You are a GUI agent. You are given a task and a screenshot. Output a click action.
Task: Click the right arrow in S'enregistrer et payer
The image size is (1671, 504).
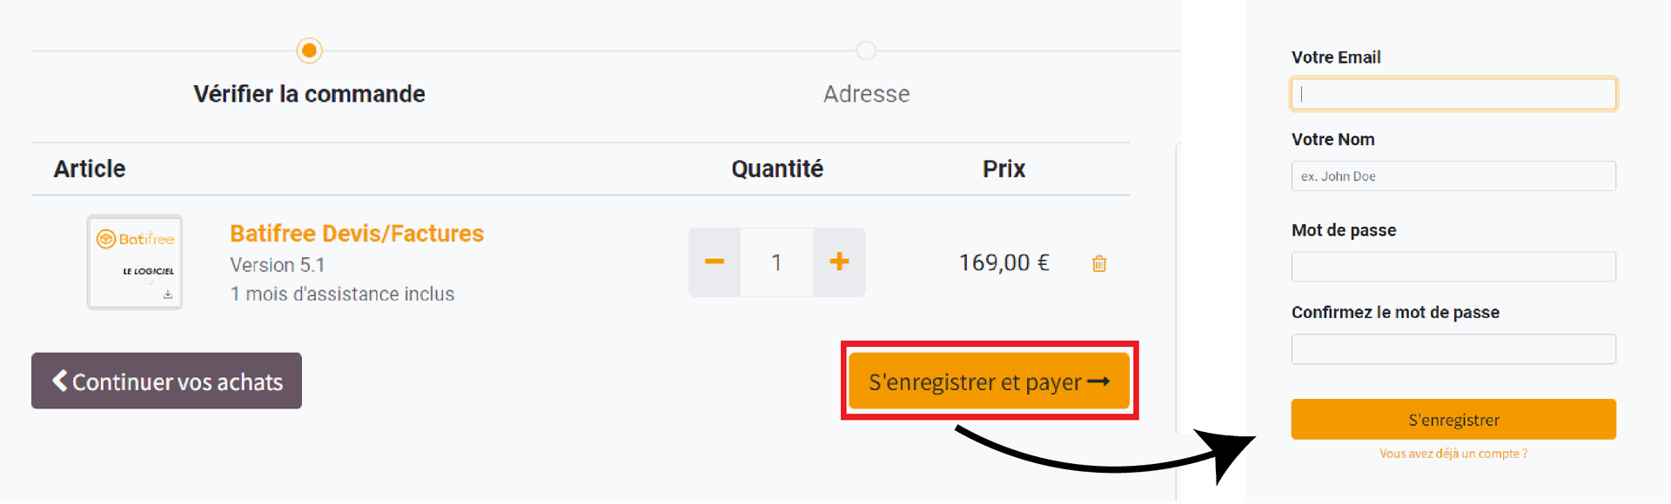1098,381
